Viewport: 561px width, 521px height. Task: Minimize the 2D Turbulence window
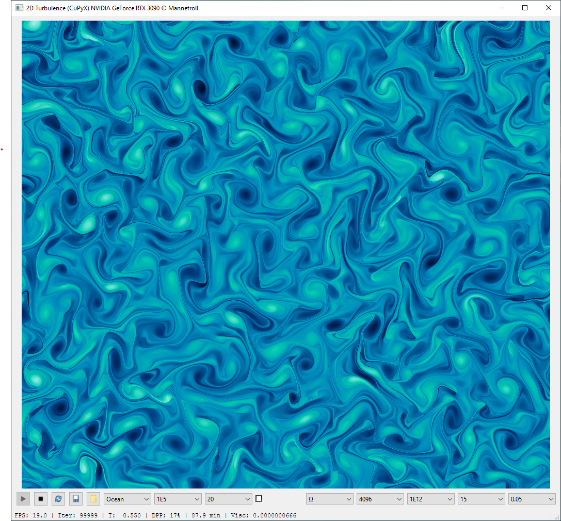coord(502,8)
